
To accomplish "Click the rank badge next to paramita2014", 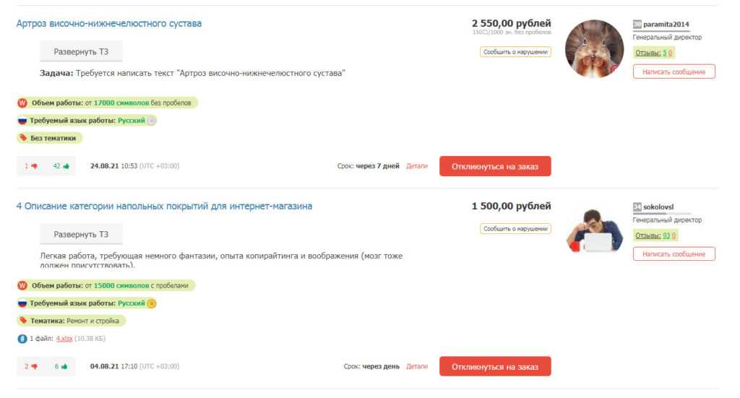I will pos(637,24).
